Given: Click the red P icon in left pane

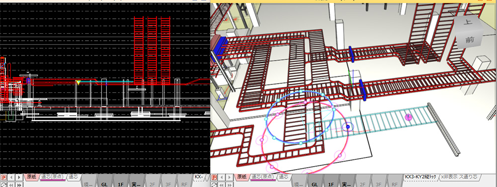Looking at the screenshot, I should (x=3, y=177).
